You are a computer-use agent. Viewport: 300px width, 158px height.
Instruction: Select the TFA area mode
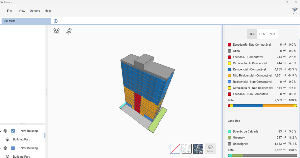tap(252, 34)
